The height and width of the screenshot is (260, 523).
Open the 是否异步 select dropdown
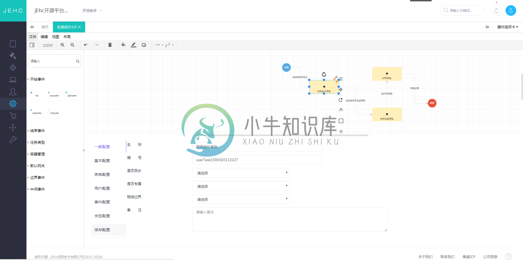point(241,173)
